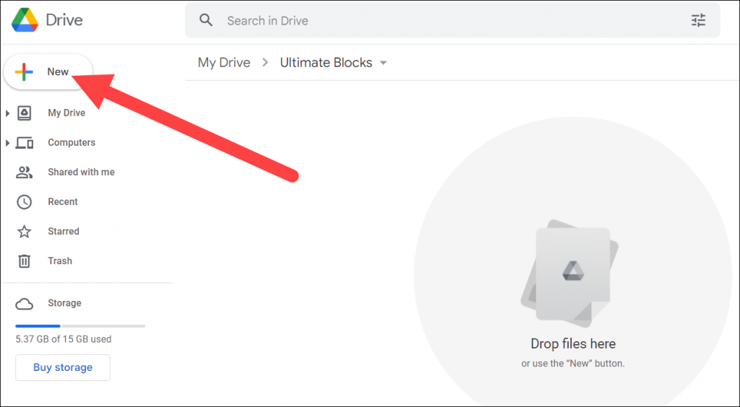
Task: Open the Recent files section
Action: coord(63,202)
